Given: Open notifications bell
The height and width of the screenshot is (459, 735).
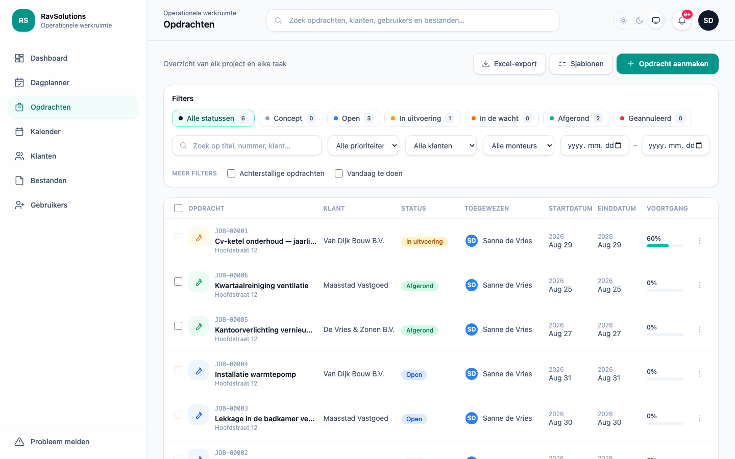Looking at the screenshot, I should click(x=682, y=20).
